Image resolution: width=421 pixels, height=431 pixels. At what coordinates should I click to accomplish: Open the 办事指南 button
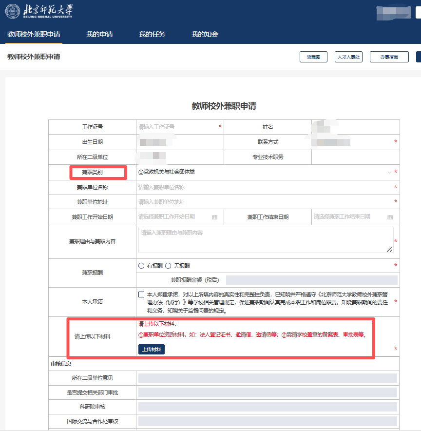click(389, 57)
